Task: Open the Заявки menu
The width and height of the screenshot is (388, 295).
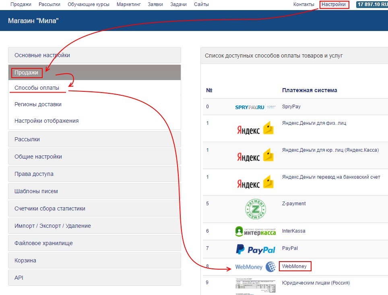Action: (155, 4)
